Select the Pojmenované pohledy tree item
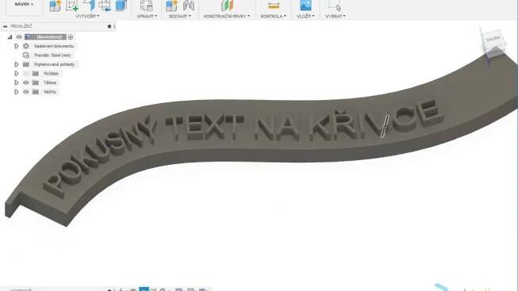518x291 pixels. point(54,64)
